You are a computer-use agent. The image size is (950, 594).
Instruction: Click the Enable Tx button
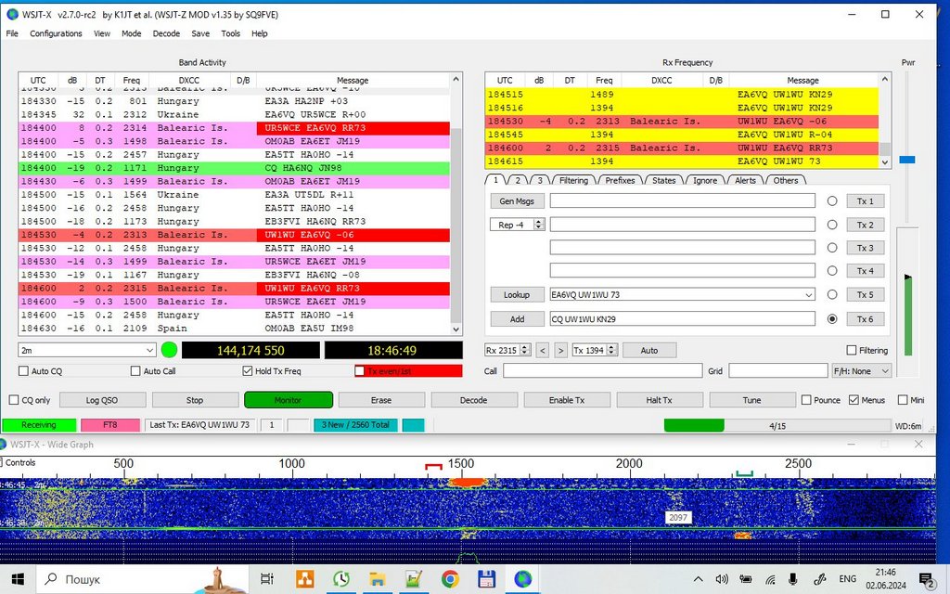[x=567, y=400]
